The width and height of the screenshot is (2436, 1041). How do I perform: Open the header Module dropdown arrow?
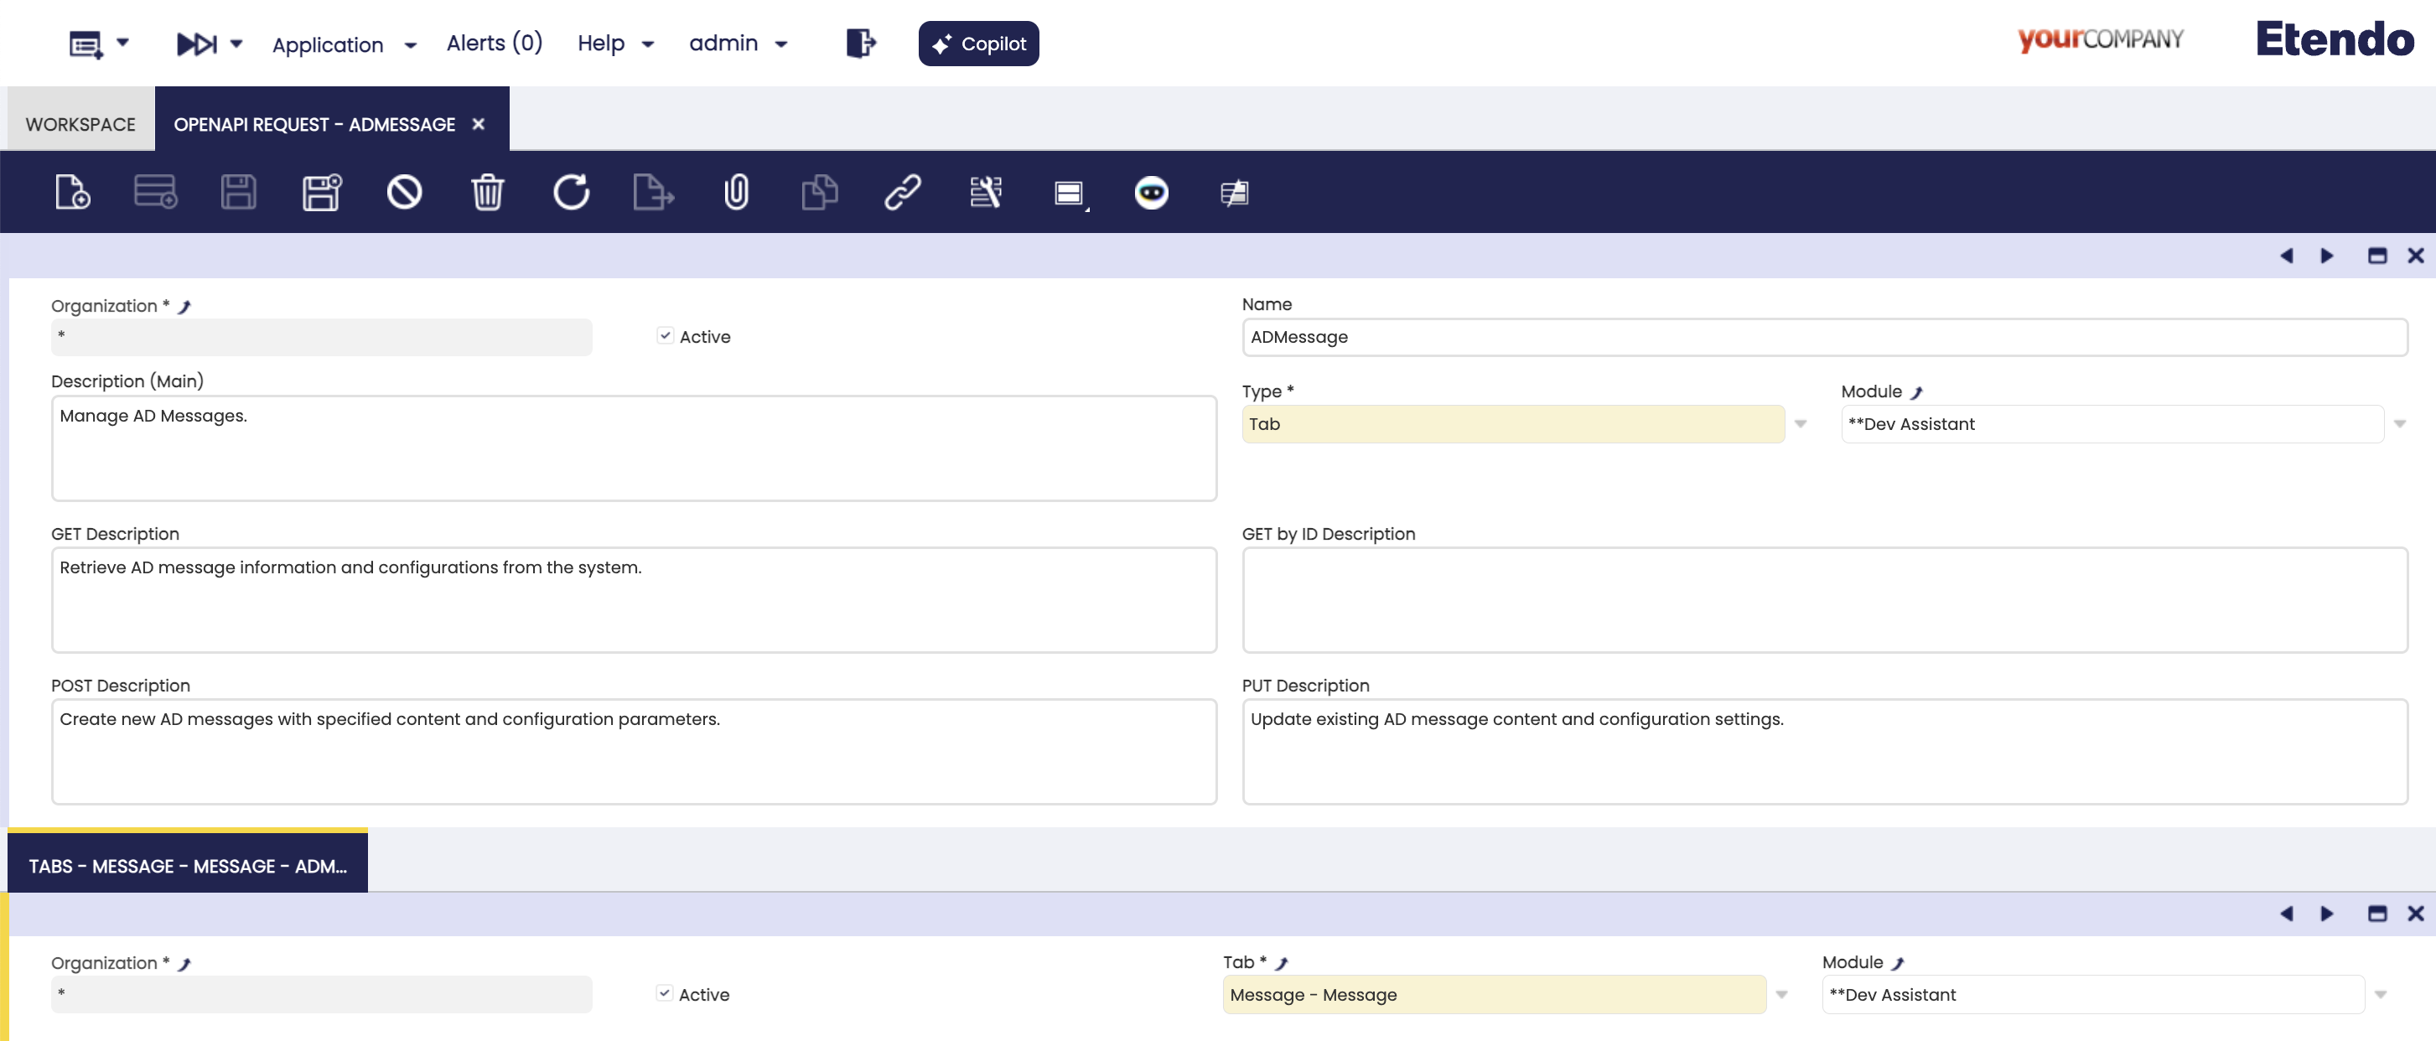tap(2399, 425)
